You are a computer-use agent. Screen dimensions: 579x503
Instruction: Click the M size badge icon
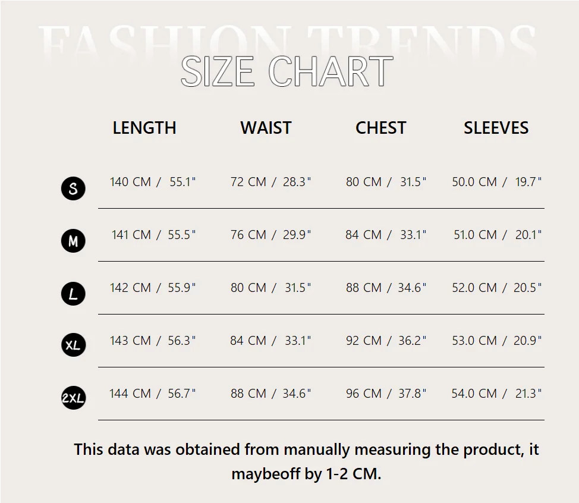click(x=73, y=241)
